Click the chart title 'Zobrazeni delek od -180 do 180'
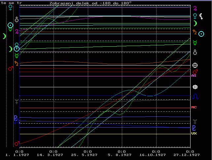This screenshot has height=160, width=212. (90, 3)
